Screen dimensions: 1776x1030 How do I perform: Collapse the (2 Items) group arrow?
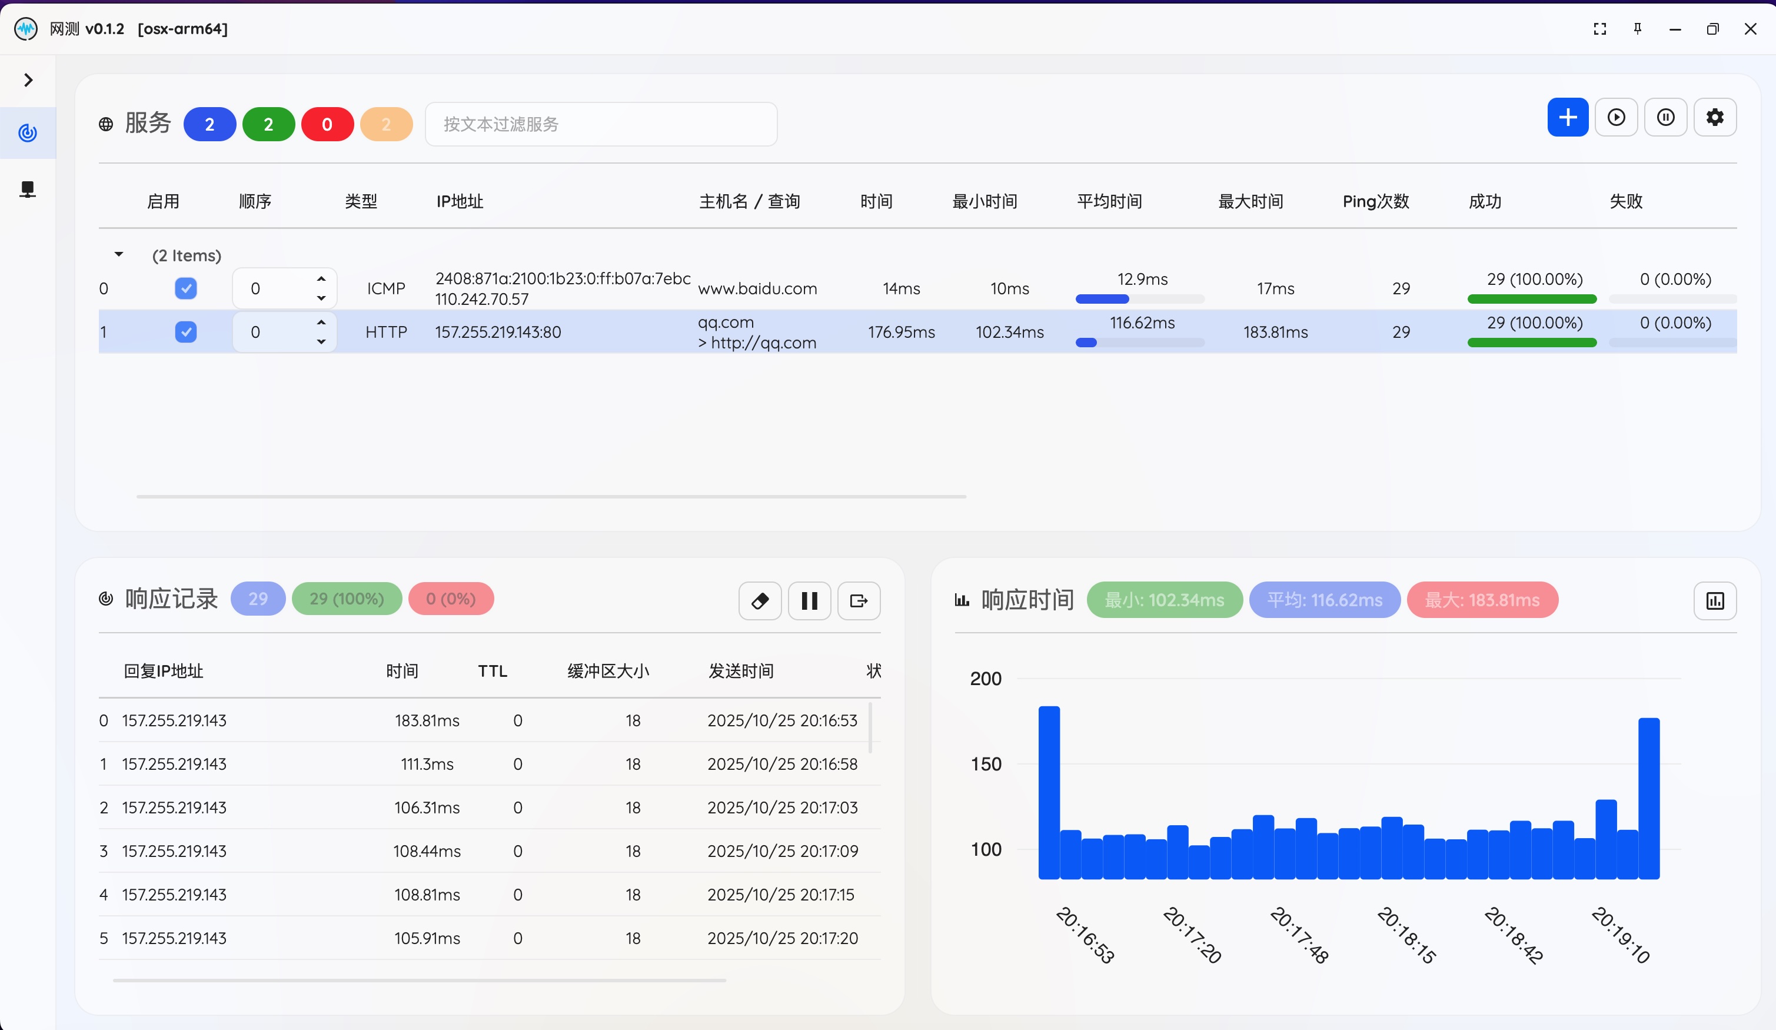[118, 254]
